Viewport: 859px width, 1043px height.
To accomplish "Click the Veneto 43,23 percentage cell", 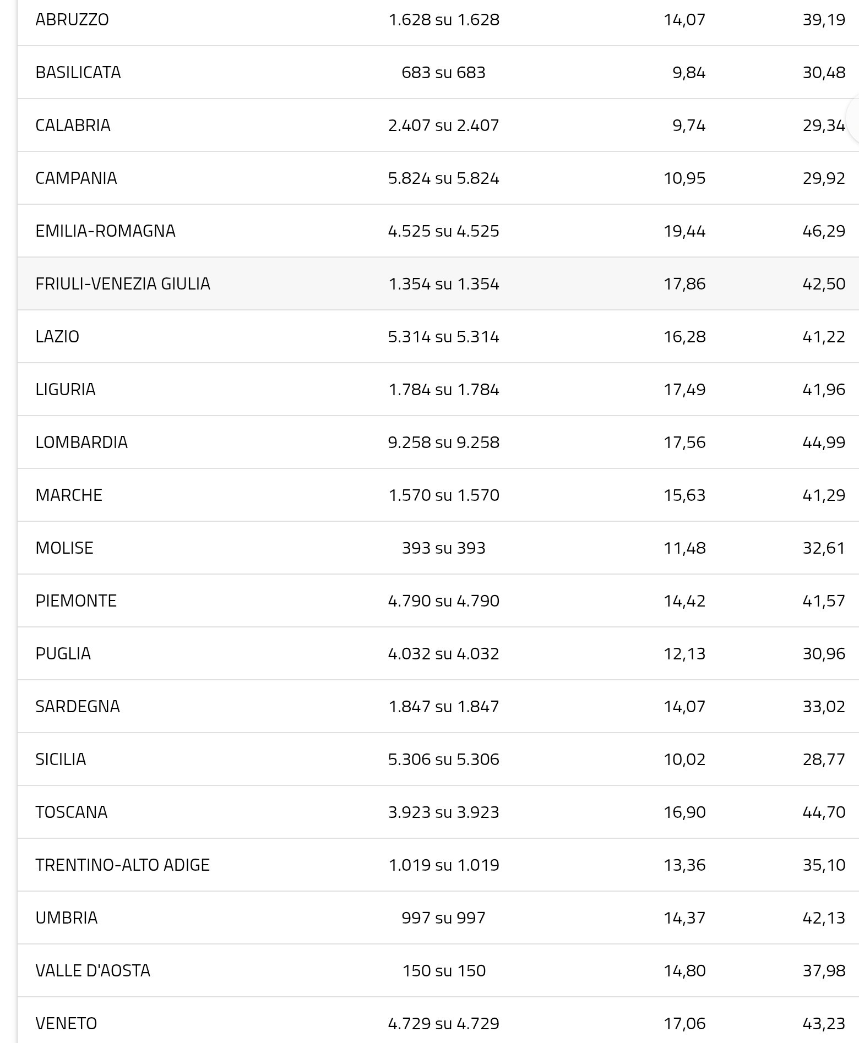I will click(824, 1023).
